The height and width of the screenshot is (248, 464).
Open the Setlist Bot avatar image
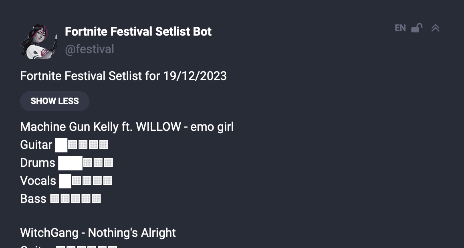38,41
